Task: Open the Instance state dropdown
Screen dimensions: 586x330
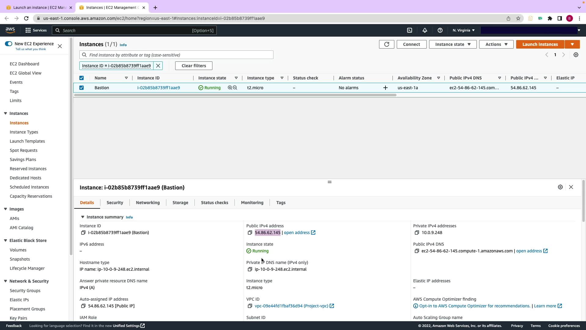Action: pyautogui.click(x=453, y=44)
